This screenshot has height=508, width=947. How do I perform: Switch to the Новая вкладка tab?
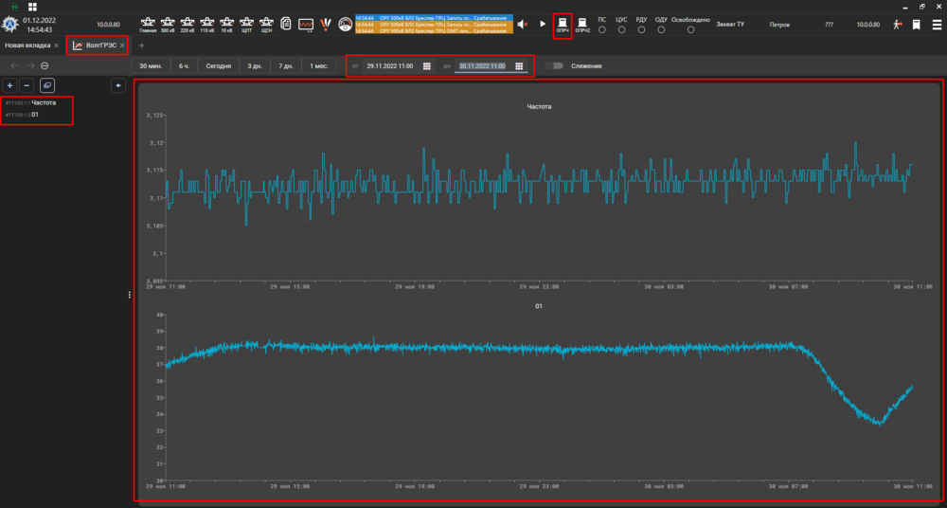click(x=27, y=45)
